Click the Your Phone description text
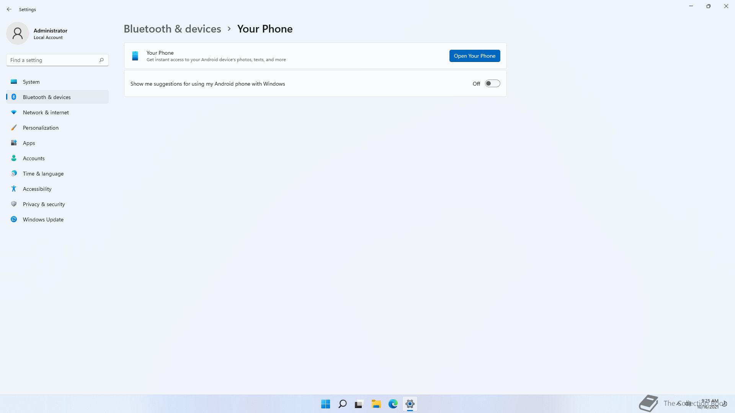Image resolution: width=735 pixels, height=413 pixels. (216, 60)
